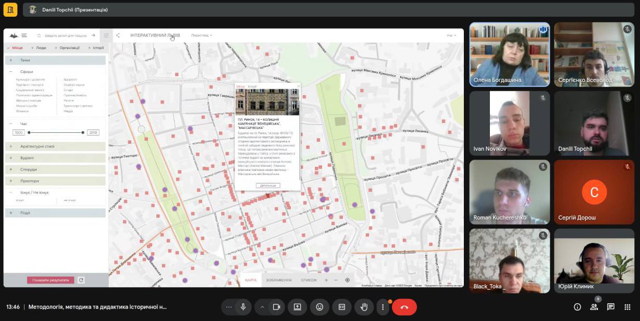Toggle the Організації category filter
This screenshot has height=321, width=640.
68,47
